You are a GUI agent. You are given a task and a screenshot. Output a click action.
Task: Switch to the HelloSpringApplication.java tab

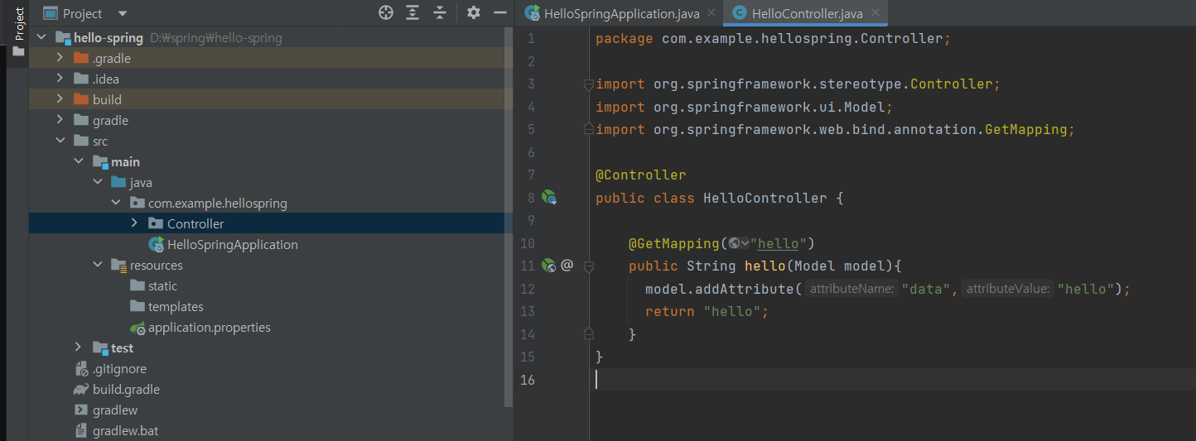coord(611,13)
